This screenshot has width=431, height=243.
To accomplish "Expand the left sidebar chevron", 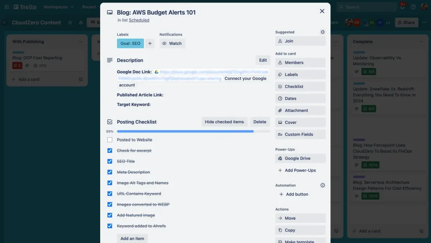I will tap(4, 23).
